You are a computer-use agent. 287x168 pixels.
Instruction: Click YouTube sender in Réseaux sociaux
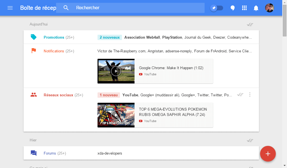tap(130, 95)
